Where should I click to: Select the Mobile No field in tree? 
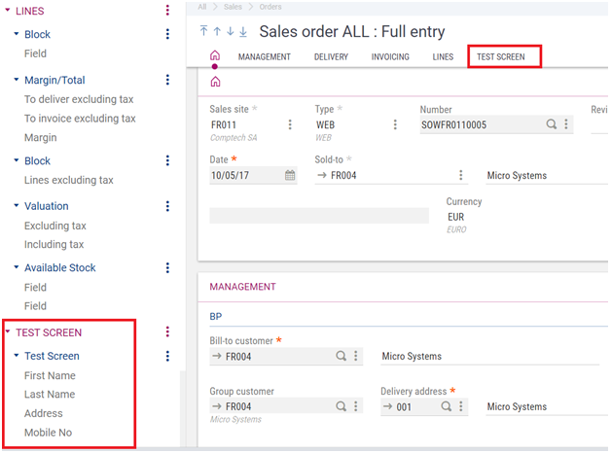pyautogui.click(x=48, y=433)
